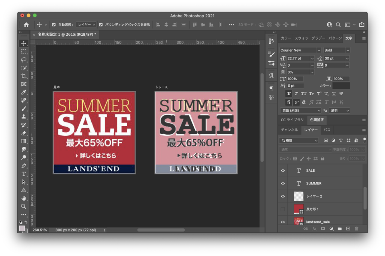Select the Horizontal Type tool
Image resolution: width=385 pixels, height=256 pixels.
tap(24, 174)
